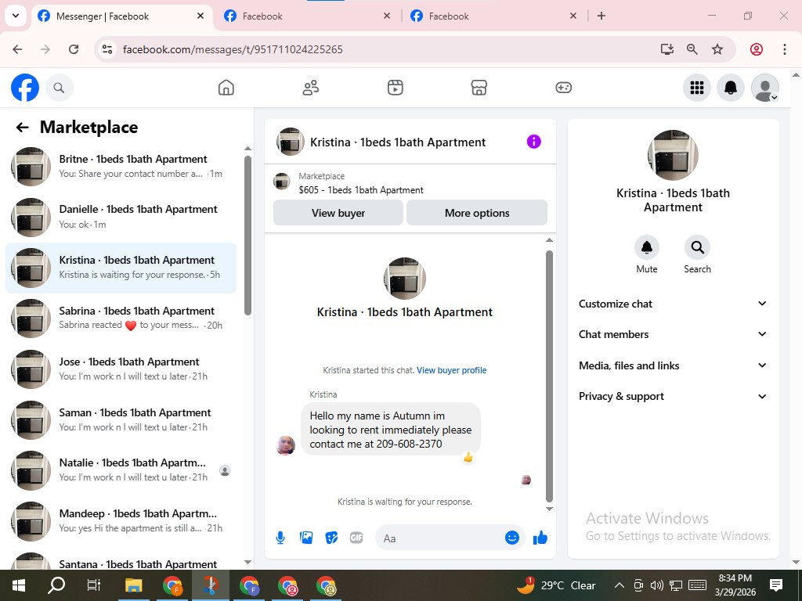
Task: Open the notifications bell in top bar
Action: coord(731,88)
